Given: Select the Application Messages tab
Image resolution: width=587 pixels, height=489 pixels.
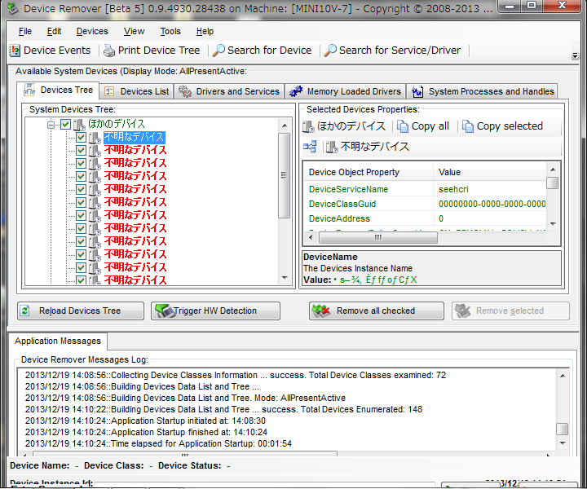Looking at the screenshot, I should (x=58, y=341).
